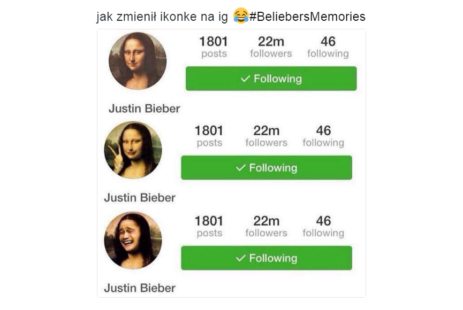463x310 pixels.
Task: Click the crying-laughing emoji in the caption
Action: point(241,15)
